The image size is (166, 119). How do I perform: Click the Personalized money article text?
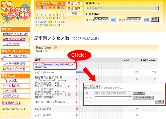[50, 79]
